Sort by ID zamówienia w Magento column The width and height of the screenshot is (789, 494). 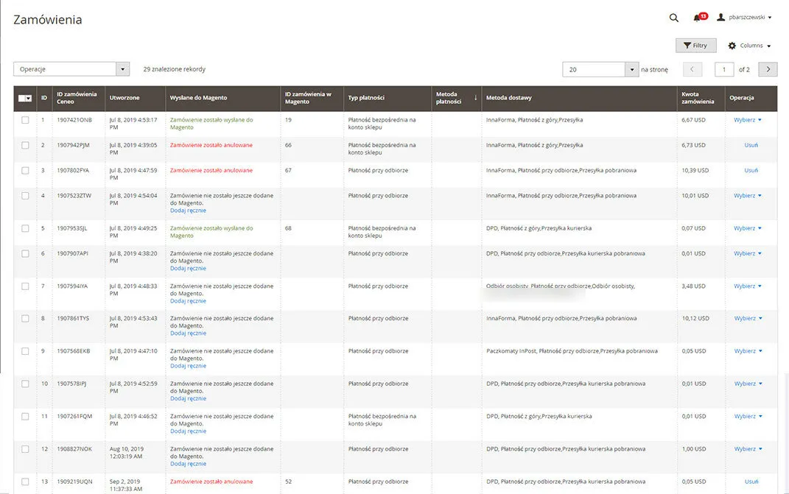click(x=312, y=98)
